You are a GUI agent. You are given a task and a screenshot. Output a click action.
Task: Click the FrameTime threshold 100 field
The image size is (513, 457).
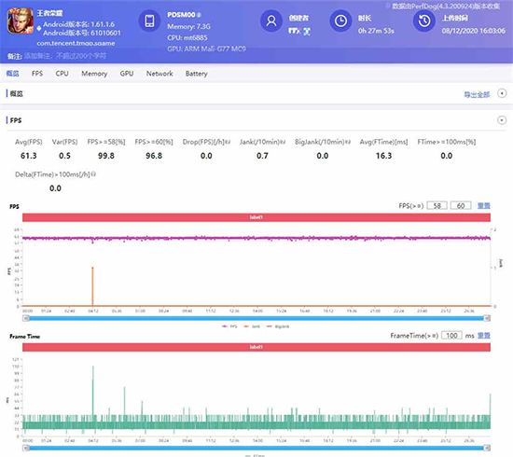[451, 336]
